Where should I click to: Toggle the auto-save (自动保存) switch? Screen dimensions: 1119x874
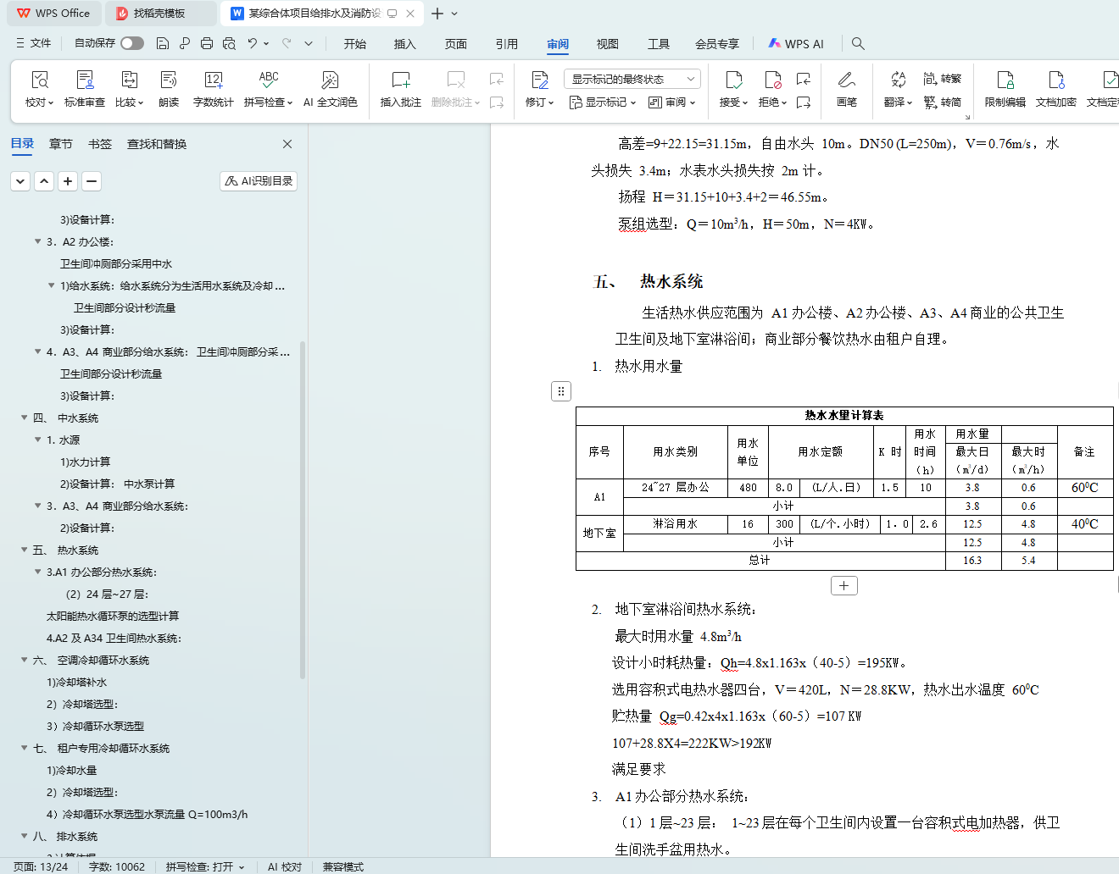131,43
